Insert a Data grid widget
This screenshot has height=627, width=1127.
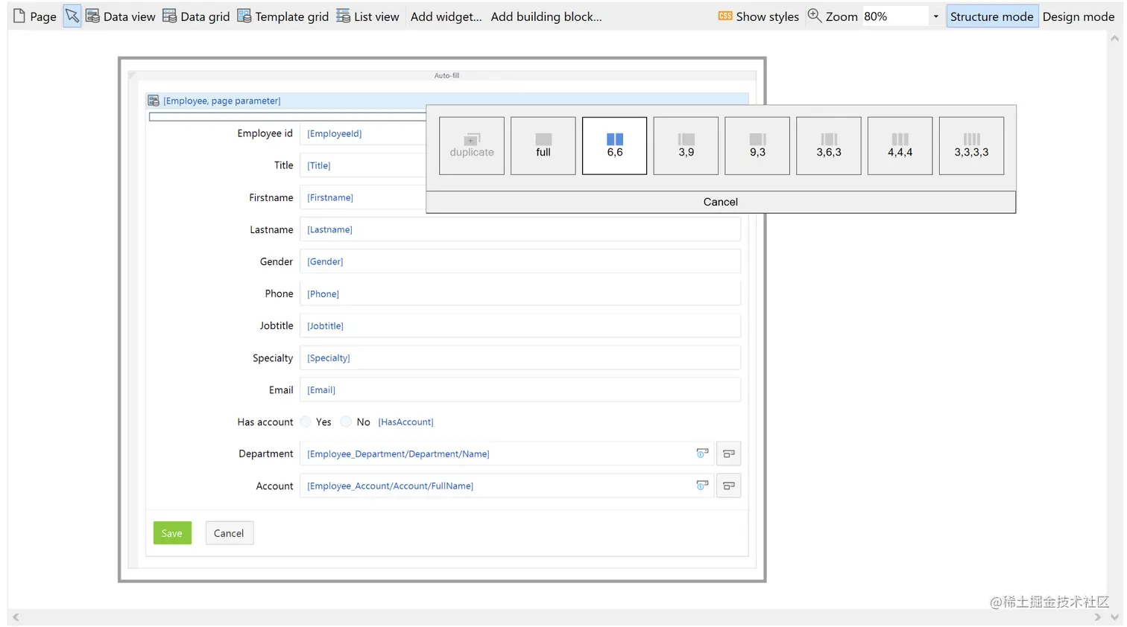196,16
